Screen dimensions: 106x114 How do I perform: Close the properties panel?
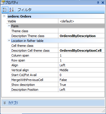tap(103, 3)
